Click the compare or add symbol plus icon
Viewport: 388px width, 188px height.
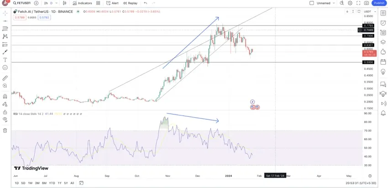pyautogui.click(x=36, y=3)
